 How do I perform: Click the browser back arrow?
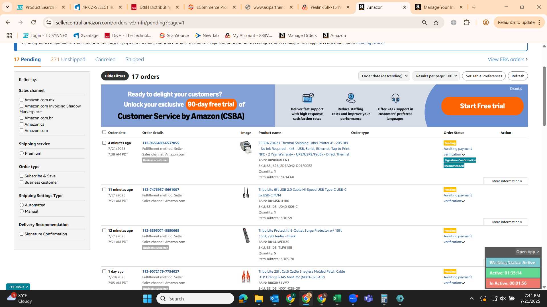pos(8,22)
